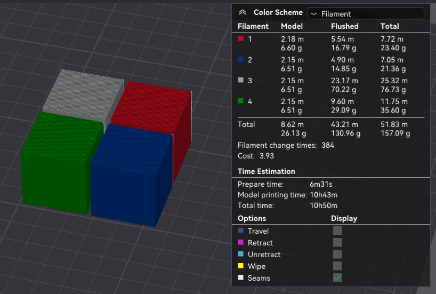
Task: Click the Model column header
Action: 292,26
